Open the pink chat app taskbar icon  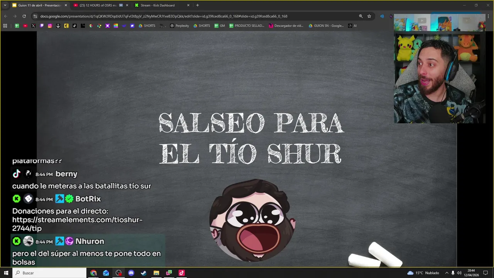(169, 273)
